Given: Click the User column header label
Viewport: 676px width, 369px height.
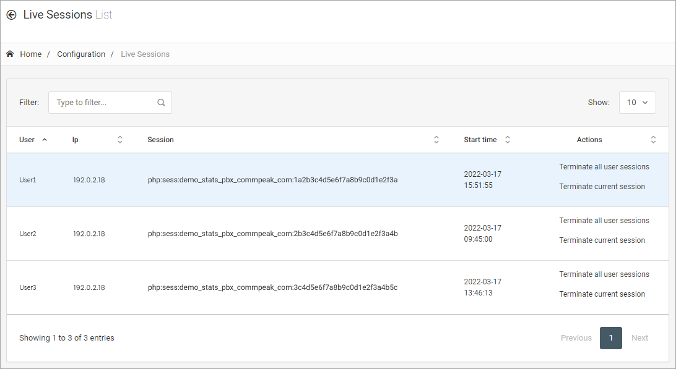Looking at the screenshot, I should (27, 140).
